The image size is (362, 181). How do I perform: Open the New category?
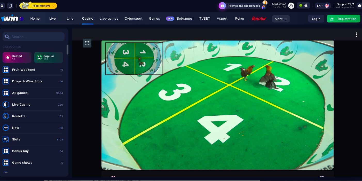[33, 128]
